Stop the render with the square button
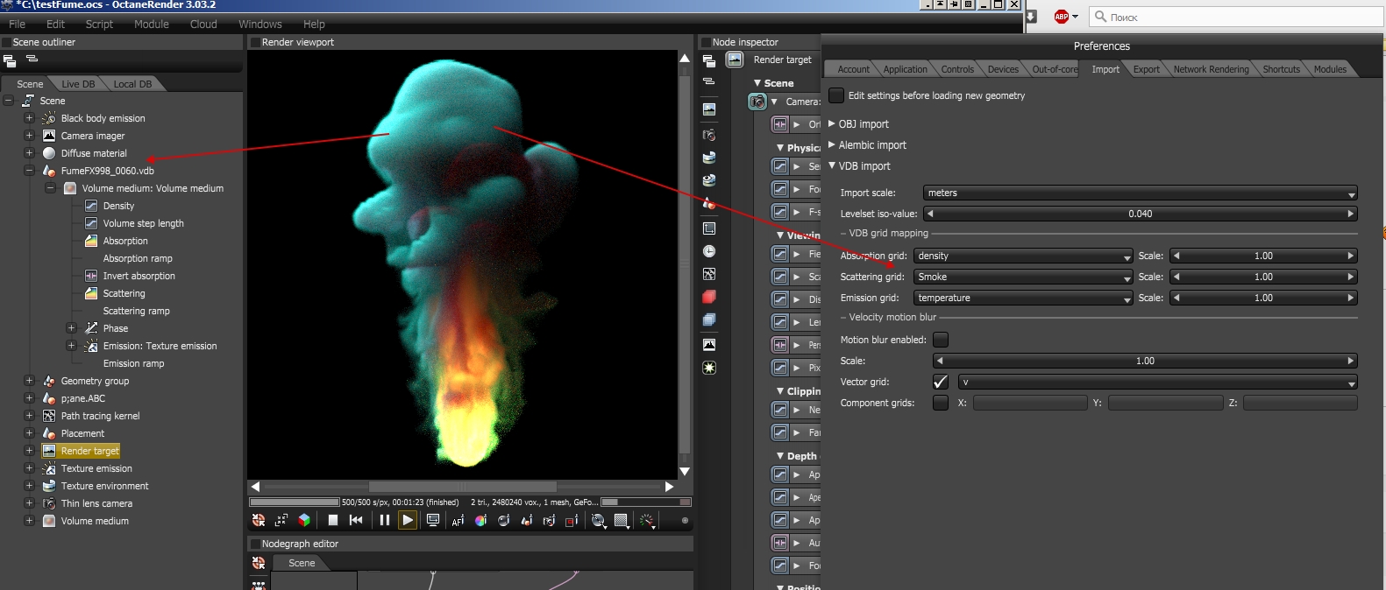This screenshot has height=590, width=1386. [x=333, y=520]
